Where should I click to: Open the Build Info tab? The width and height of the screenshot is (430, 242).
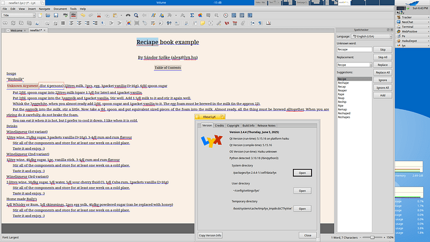pyautogui.click(x=249, y=125)
